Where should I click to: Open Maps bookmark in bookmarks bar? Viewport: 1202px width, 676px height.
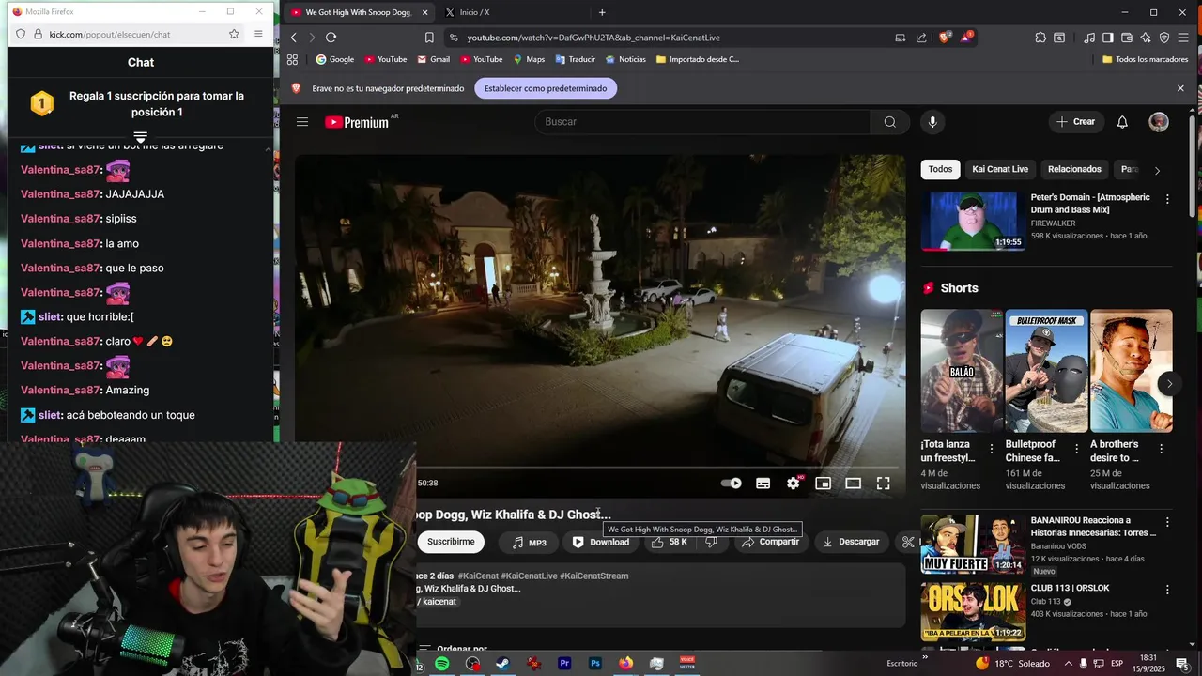pyautogui.click(x=529, y=59)
